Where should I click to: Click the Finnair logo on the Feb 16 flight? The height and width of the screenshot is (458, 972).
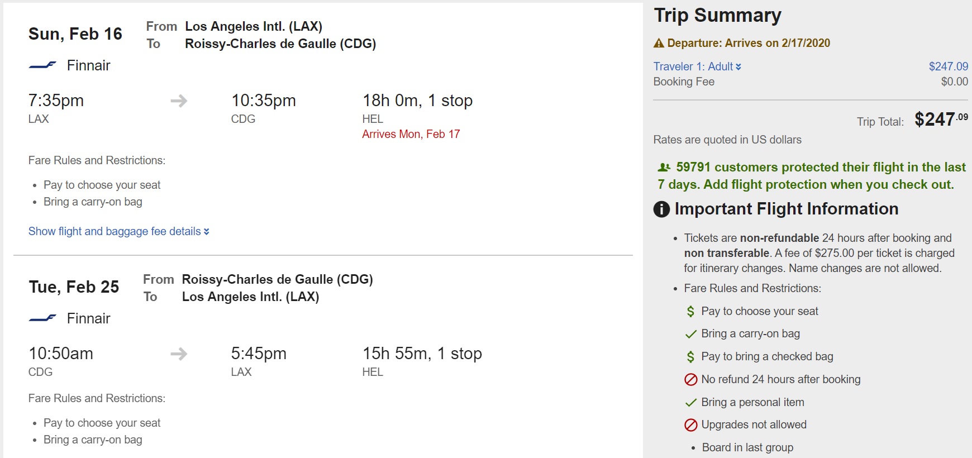pyautogui.click(x=42, y=65)
